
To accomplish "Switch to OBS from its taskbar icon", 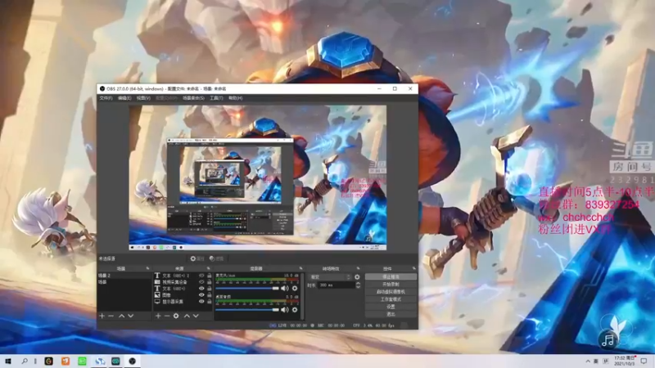I will pyautogui.click(x=133, y=361).
